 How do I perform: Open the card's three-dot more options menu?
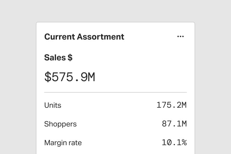point(180,37)
